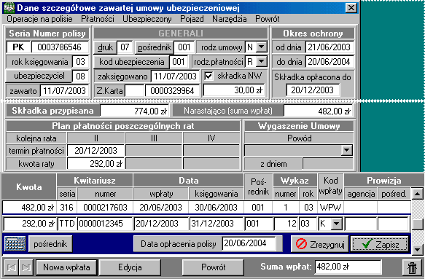Click the ubezpieczyciel button

39,76
